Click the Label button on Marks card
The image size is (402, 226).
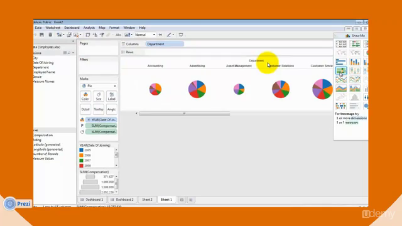[x=112, y=96]
